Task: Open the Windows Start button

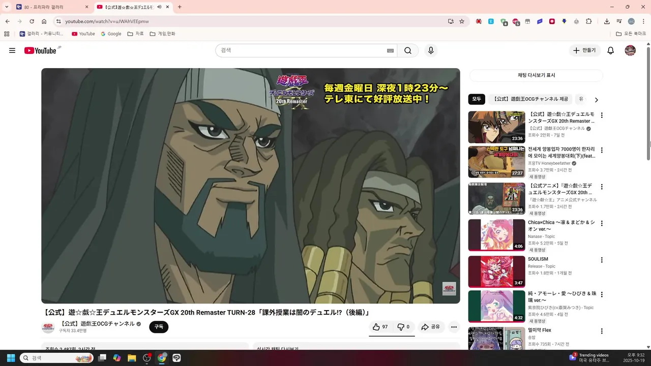Action: point(11,358)
